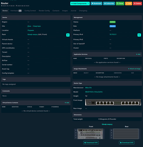This screenshot has height=147, width=143.
Task: Clone this device
Action: click(120, 4)
